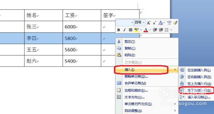Click the 张三 name cell
The image size is (214, 114).
click(x=44, y=27)
